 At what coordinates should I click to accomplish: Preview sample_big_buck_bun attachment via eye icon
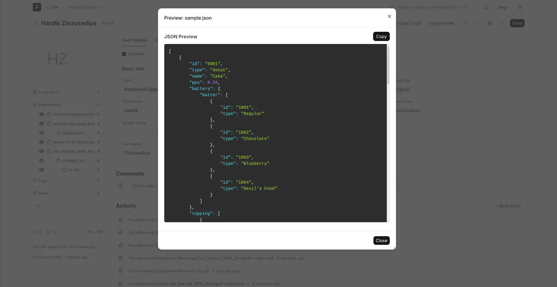[x=41, y=124]
